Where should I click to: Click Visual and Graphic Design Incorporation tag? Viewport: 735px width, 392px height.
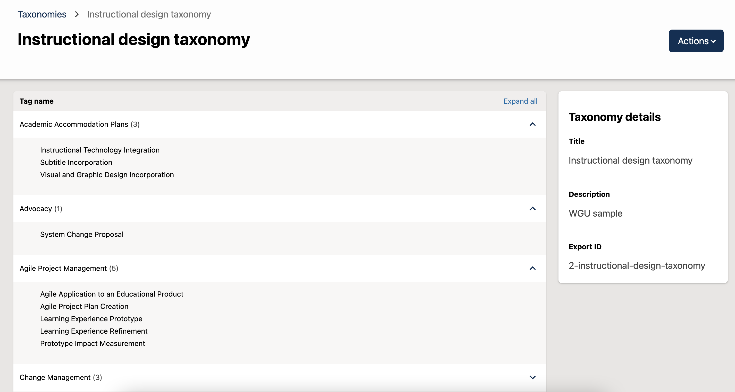point(107,174)
